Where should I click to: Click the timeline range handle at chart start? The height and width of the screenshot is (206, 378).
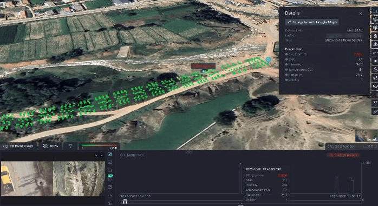click(125, 202)
